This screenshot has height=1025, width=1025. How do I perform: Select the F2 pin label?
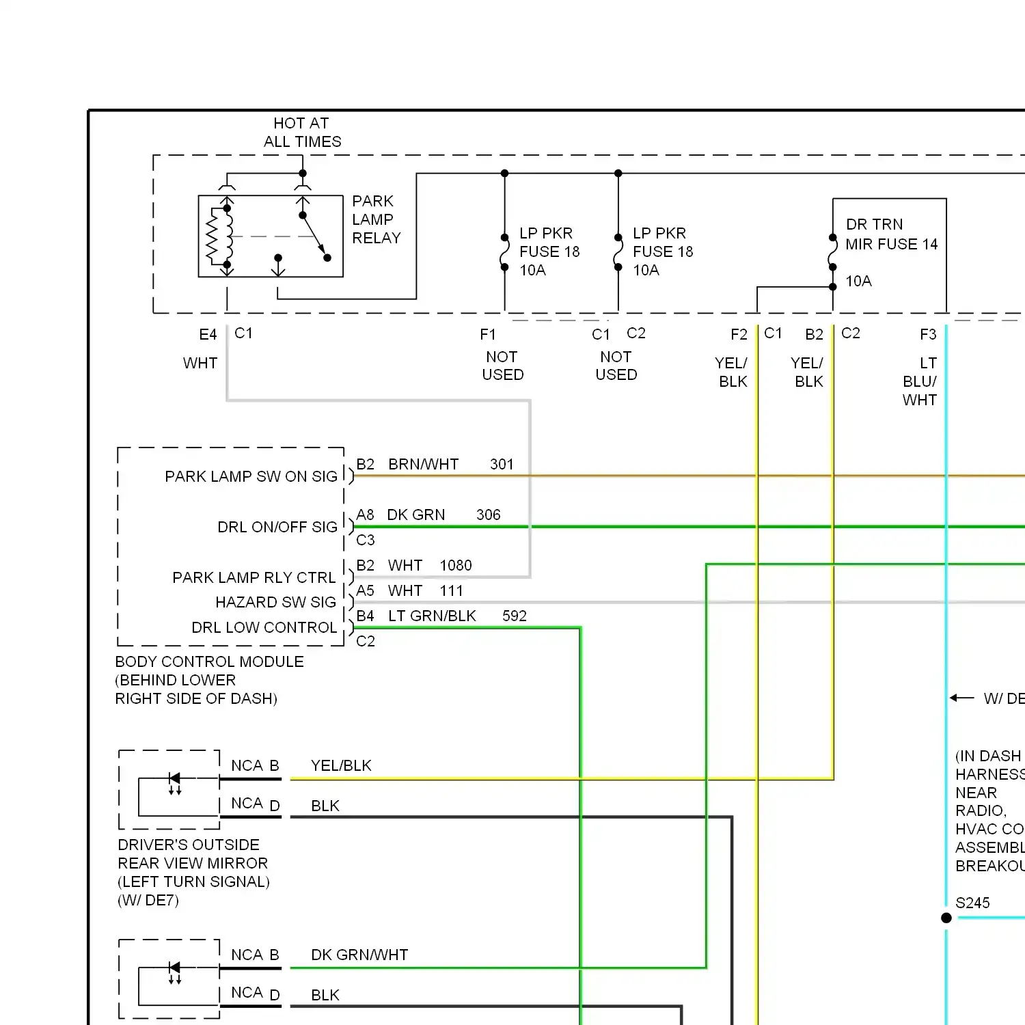coord(739,334)
